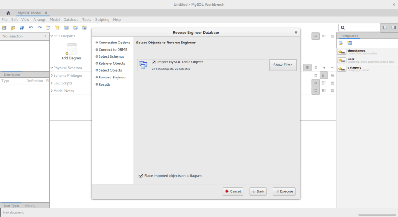Screen dimensions: 398x217
Task: Select the user template
Action: click(x=367, y=60)
